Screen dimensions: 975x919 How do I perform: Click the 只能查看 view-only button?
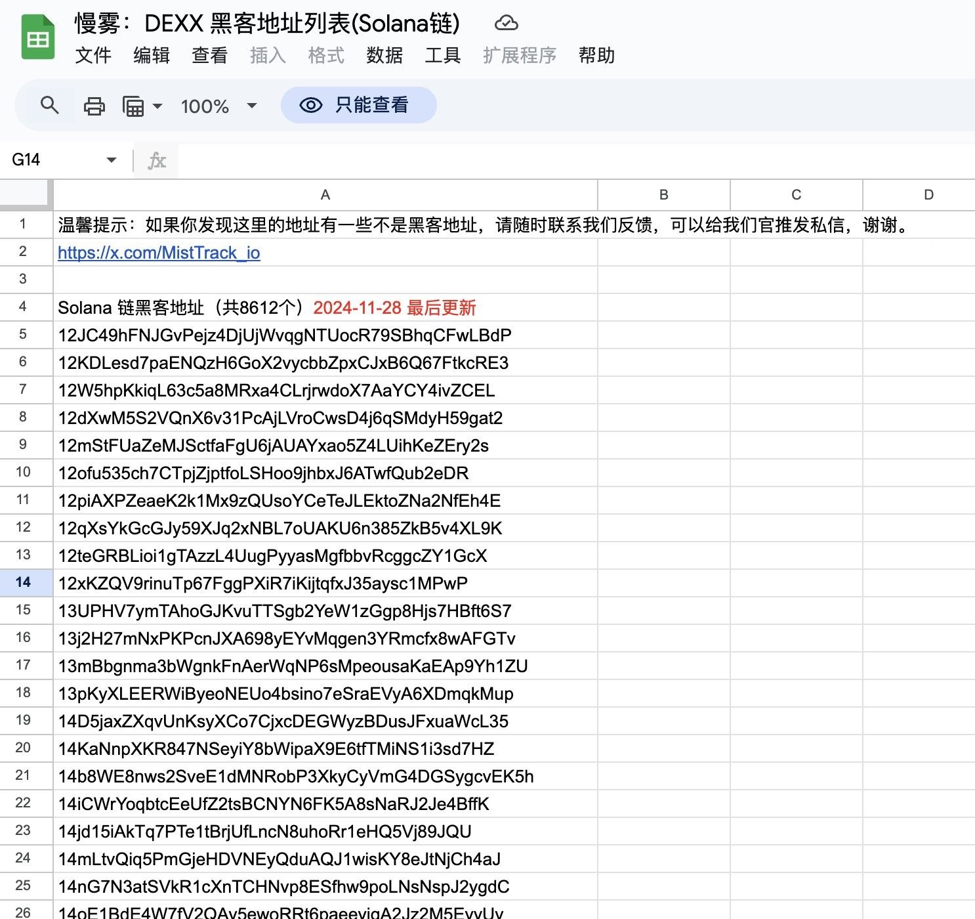358,104
